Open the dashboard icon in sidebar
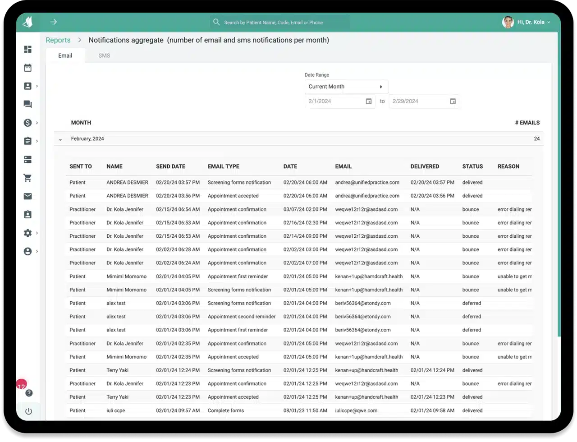577x442 pixels. [28, 50]
